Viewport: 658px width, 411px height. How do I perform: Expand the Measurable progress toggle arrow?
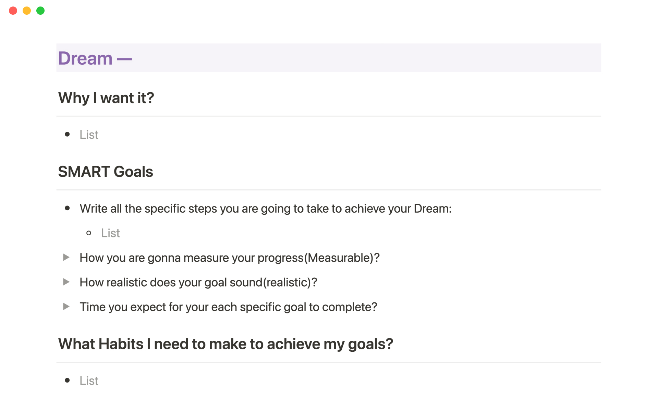coord(66,257)
